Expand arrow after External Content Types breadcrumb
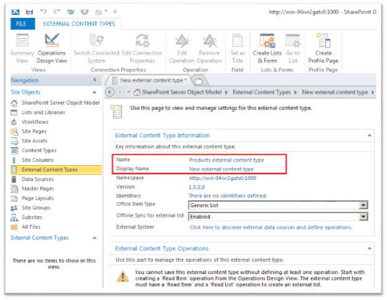 pyautogui.click(x=296, y=92)
